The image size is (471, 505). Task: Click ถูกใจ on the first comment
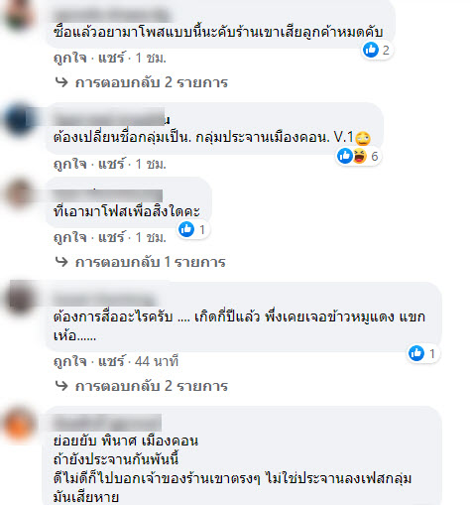click(x=70, y=58)
